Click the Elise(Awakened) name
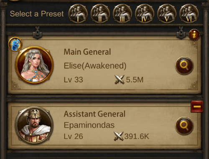Image resolution: width=209 pixels, height=159 pixels. pyautogui.click(x=95, y=66)
